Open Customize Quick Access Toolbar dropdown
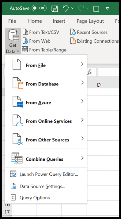This screenshot has height=219, width=121. click(x=107, y=9)
